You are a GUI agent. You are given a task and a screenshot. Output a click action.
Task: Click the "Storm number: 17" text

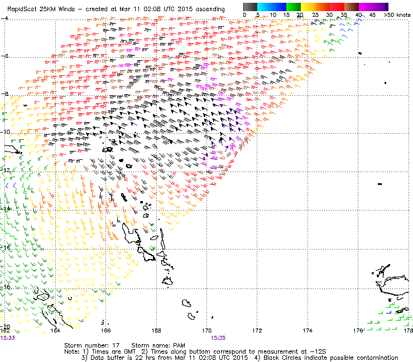point(92,345)
